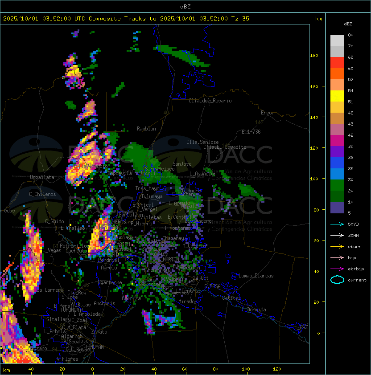Click the magenta eb+bip arrow icon
Screen dimensions: 371x375
click(337, 269)
